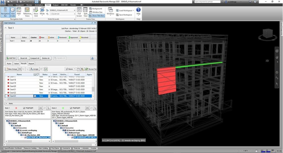283x153 pixels.
Task: Click the Assign button
Action: click(x=34, y=69)
